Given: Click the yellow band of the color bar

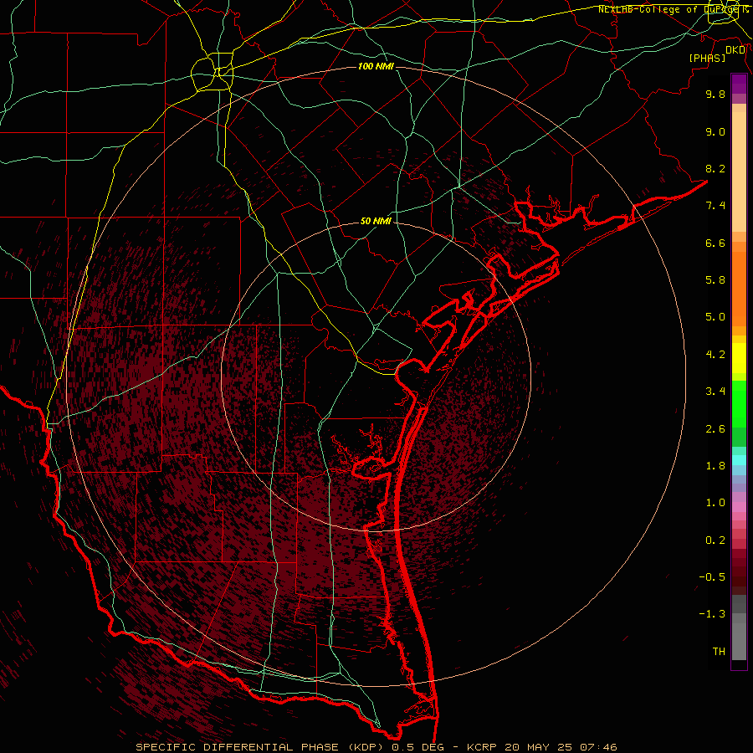Looking at the screenshot, I should point(739,358).
